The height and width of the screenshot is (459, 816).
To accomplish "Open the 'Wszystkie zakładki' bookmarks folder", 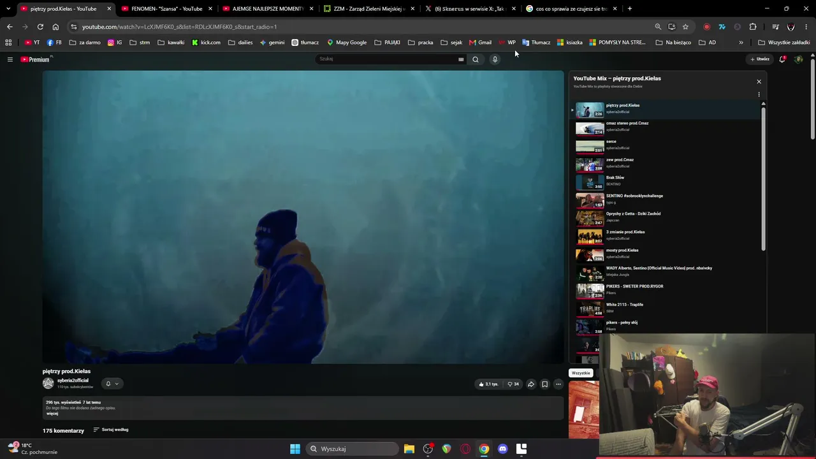I will pos(784,43).
